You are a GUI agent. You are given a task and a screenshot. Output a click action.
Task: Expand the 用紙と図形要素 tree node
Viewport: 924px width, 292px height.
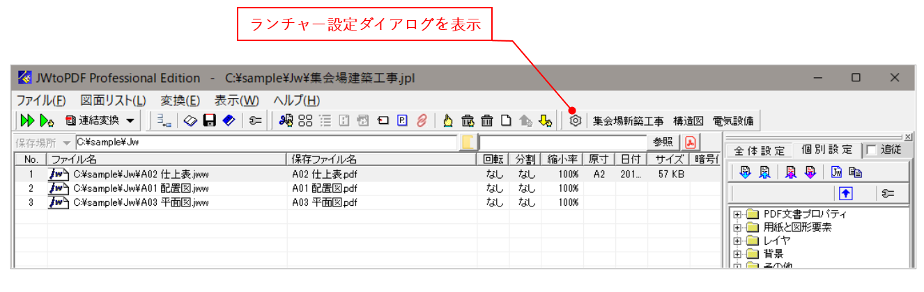[737, 227]
